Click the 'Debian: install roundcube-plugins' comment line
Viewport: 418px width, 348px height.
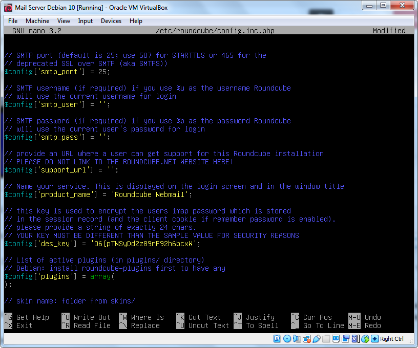pyautogui.click(x=115, y=268)
